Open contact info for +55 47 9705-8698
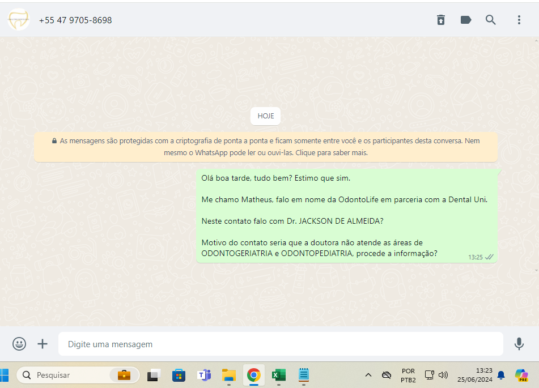 75,20
